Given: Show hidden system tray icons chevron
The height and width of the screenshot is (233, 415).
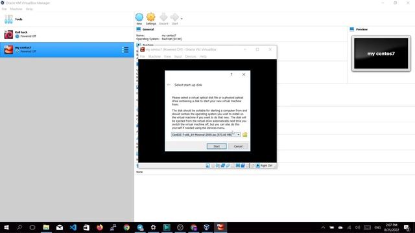Looking at the screenshot, I should tap(323, 227).
